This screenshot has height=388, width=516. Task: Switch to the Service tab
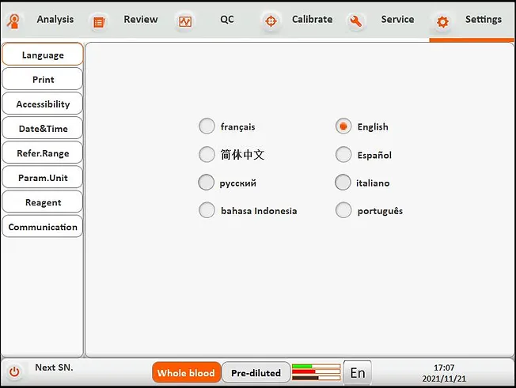(x=397, y=20)
